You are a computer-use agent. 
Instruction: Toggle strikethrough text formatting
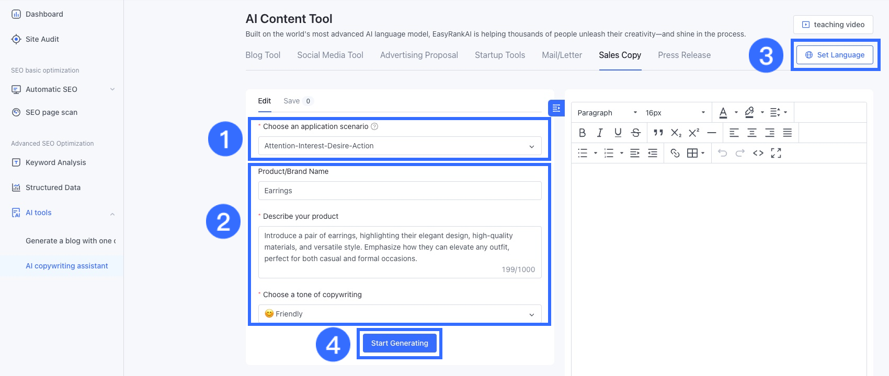click(636, 133)
